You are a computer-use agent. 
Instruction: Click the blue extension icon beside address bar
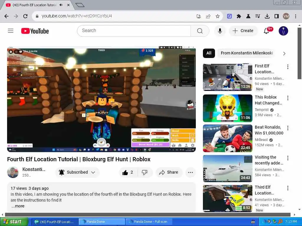(229, 16)
